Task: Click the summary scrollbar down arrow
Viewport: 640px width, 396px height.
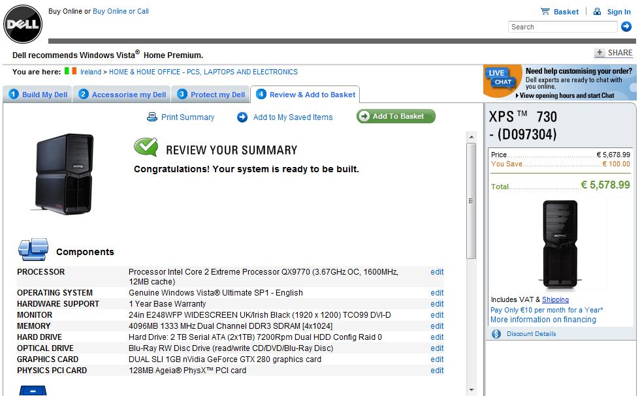Action: coord(471,390)
